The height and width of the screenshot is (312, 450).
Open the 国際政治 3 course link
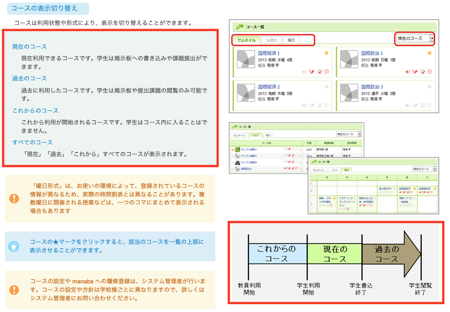pos(372,86)
